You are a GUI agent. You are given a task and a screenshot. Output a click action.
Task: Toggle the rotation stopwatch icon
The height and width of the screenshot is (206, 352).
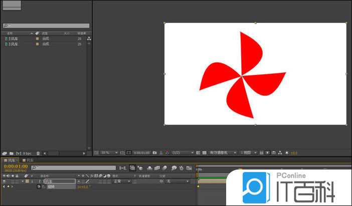tap(39, 186)
